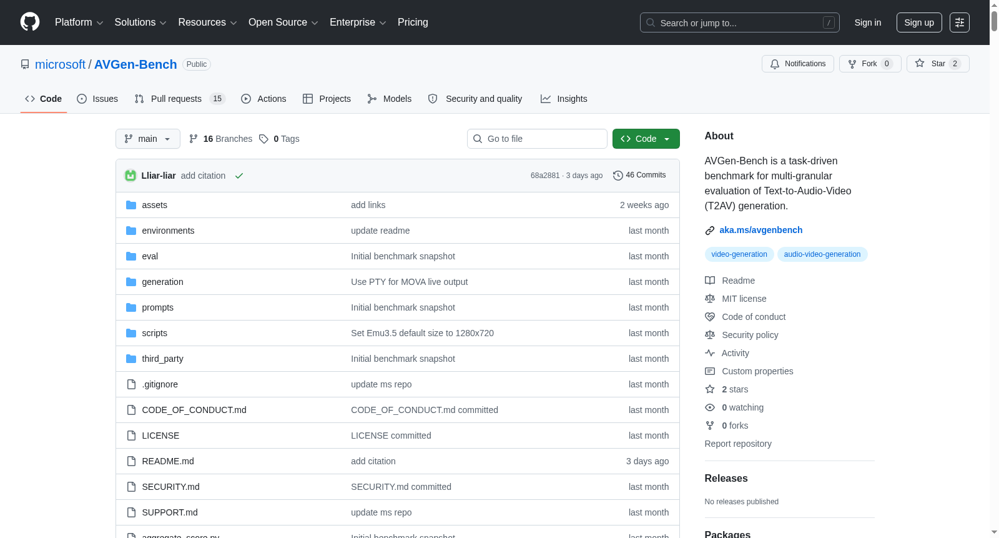Open the CODE_OF_CONDUCT.md file
The height and width of the screenshot is (538, 999).
194,410
